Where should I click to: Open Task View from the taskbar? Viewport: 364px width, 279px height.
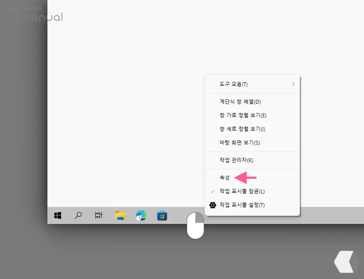[98, 215]
